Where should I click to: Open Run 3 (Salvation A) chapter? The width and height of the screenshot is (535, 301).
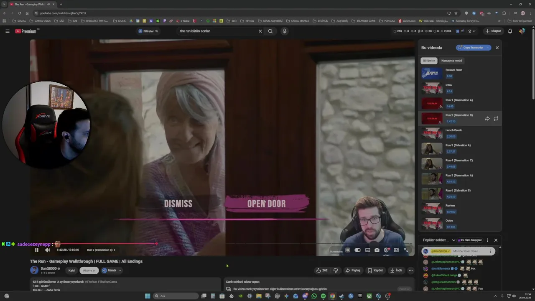[x=460, y=148]
